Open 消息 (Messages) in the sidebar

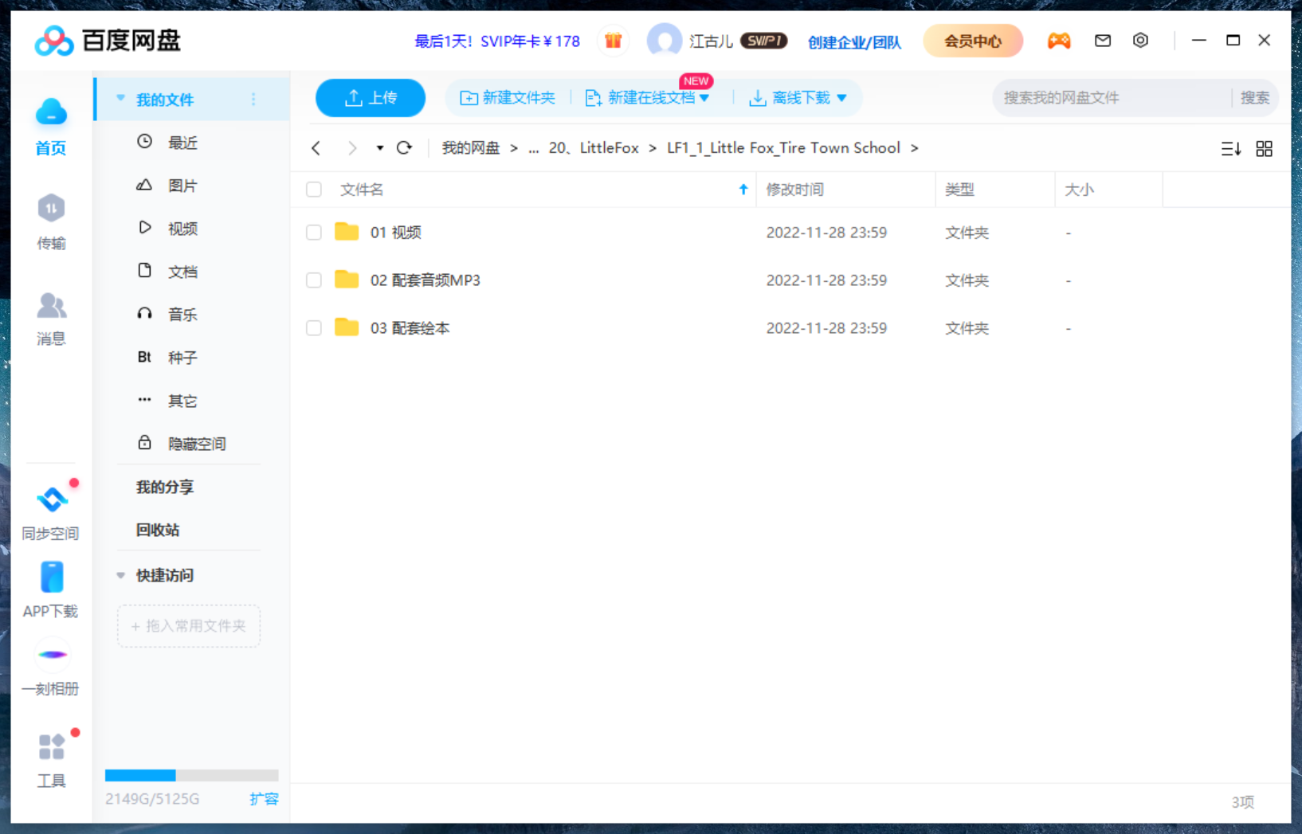[50, 319]
